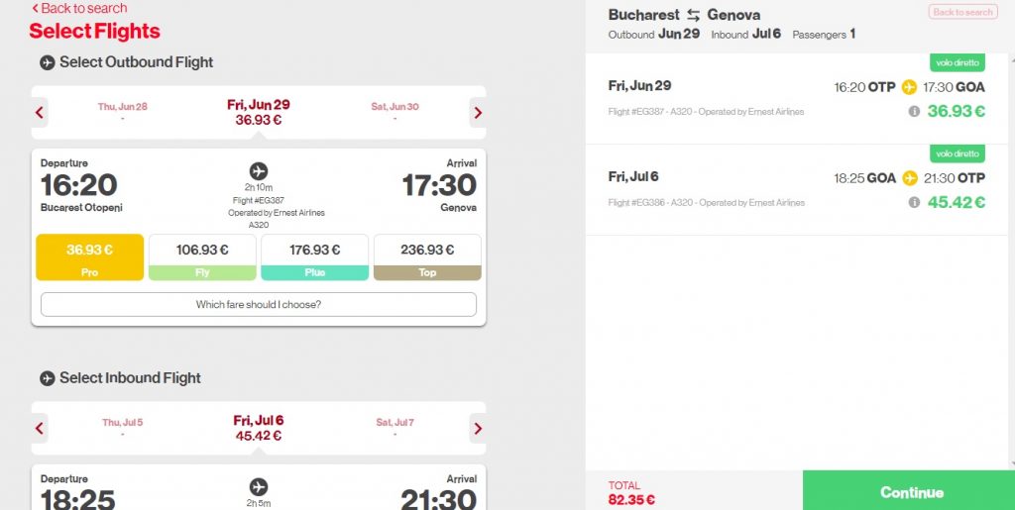Image resolution: width=1015 pixels, height=510 pixels.
Task: Open Which fare should I choose?
Action: (x=259, y=304)
